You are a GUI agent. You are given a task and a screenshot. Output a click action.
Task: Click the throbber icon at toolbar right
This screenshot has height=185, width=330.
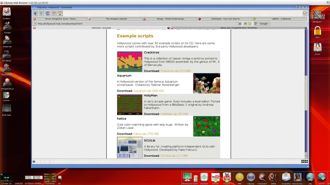pyautogui.click(x=305, y=13)
